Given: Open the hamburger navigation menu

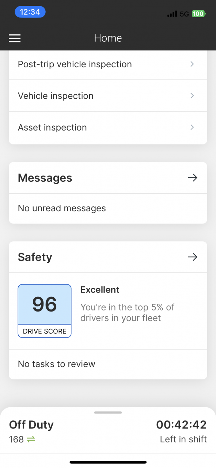Looking at the screenshot, I should pyautogui.click(x=15, y=38).
